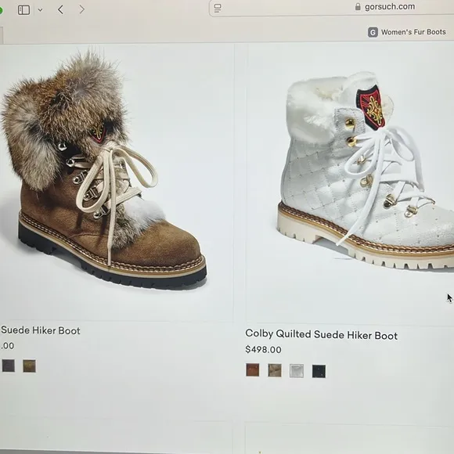
Task: Pick the olive brown swatch under Suede Hiker Boot
Action: tap(29, 366)
